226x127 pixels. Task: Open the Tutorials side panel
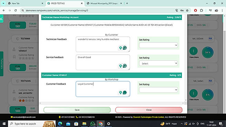click(x=2, y=64)
